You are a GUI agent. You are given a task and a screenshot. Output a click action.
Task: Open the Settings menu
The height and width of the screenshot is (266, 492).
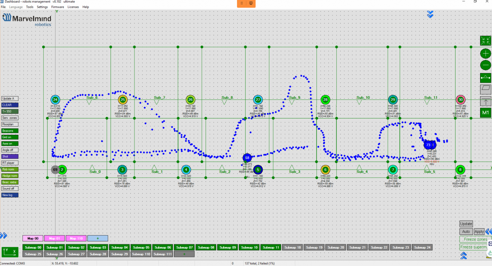click(x=42, y=7)
